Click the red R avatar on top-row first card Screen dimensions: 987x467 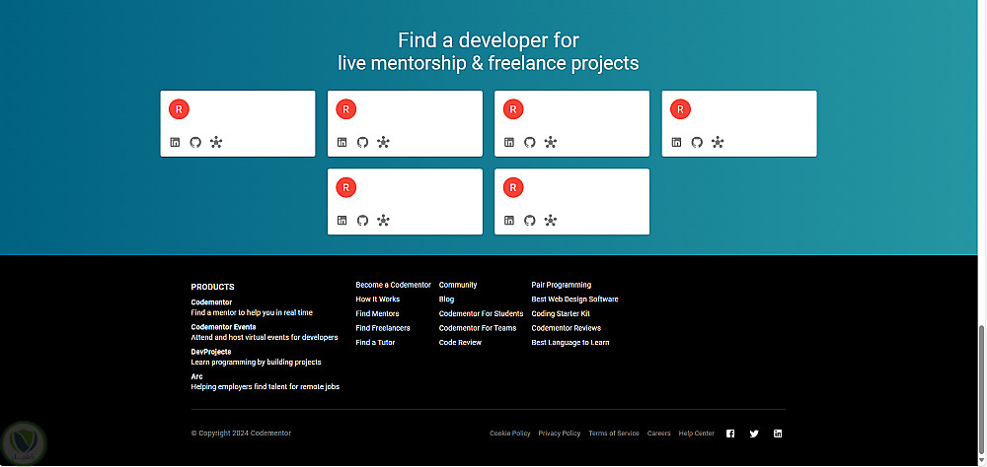click(179, 109)
